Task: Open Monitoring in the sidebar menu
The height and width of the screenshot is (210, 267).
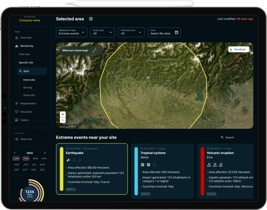Action: (x=26, y=46)
